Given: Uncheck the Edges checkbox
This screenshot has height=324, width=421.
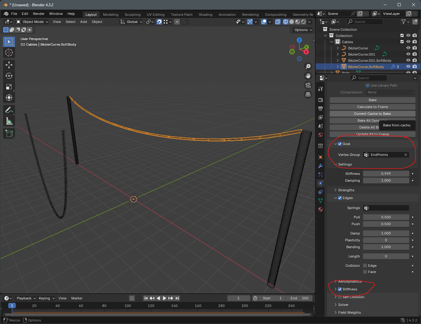Looking at the screenshot, I should click(340, 198).
